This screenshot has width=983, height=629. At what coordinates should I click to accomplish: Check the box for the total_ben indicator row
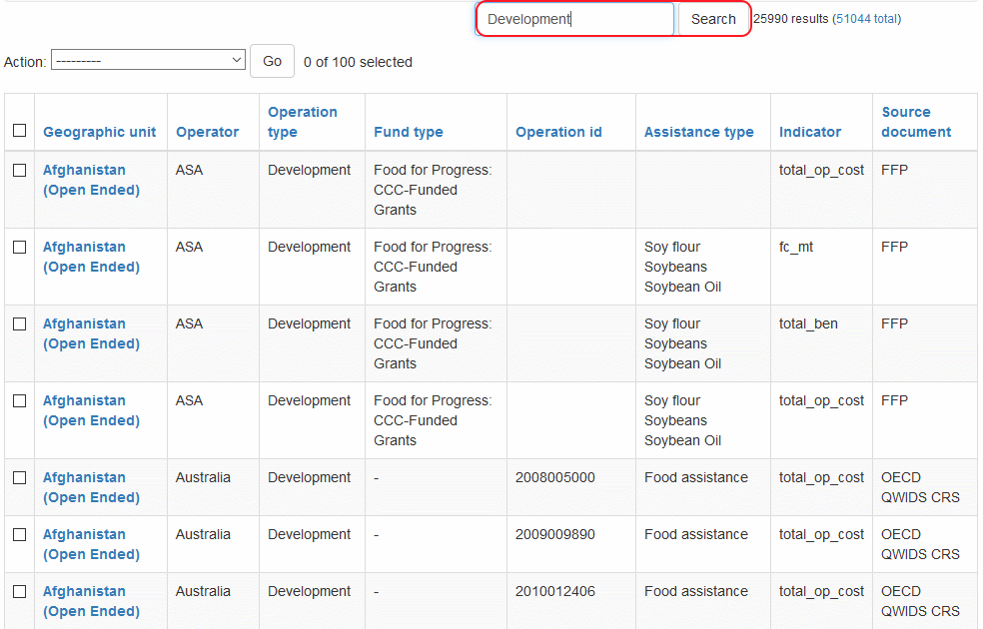tap(19, 324)
